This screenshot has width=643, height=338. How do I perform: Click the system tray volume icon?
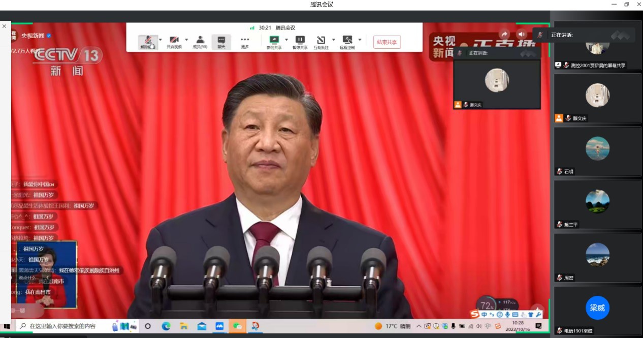pos(479,326)
